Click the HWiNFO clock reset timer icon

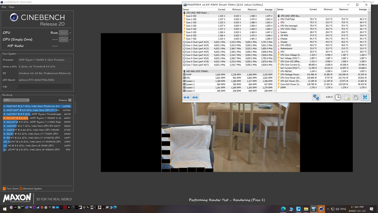click(338, 97)
